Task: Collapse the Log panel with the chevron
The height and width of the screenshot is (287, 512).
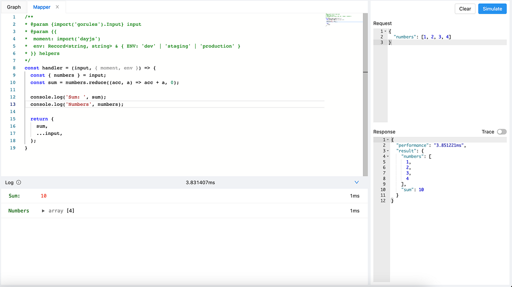Action: pyautogui.click(x=356, y=182)
